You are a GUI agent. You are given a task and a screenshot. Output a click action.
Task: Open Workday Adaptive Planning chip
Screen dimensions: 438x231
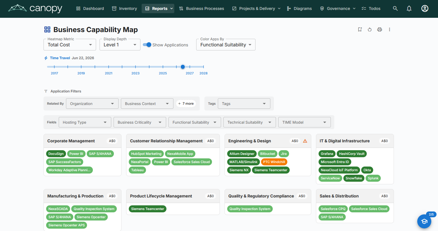pyautogui.click(x=69, y=170)
